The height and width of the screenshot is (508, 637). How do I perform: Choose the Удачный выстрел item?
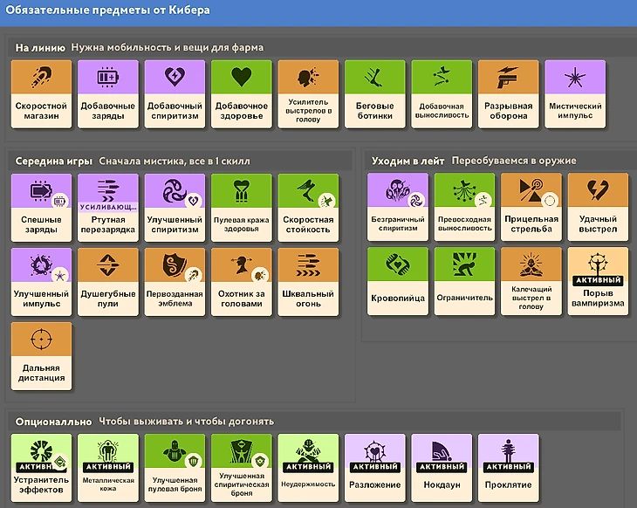pyautogui.click(x=598, y=207)
